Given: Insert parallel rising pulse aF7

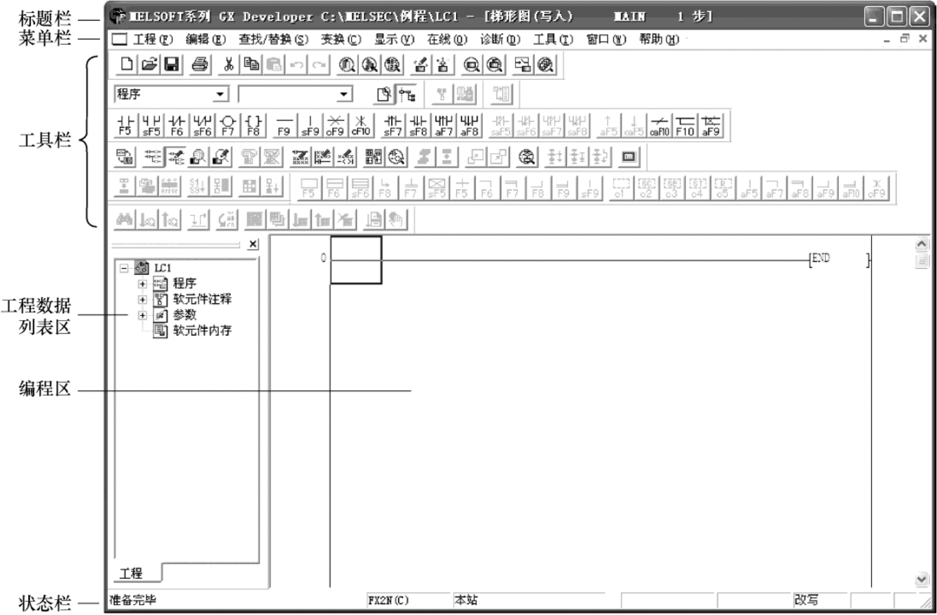Looking at the screenshot, I should [x=444, y=126].
